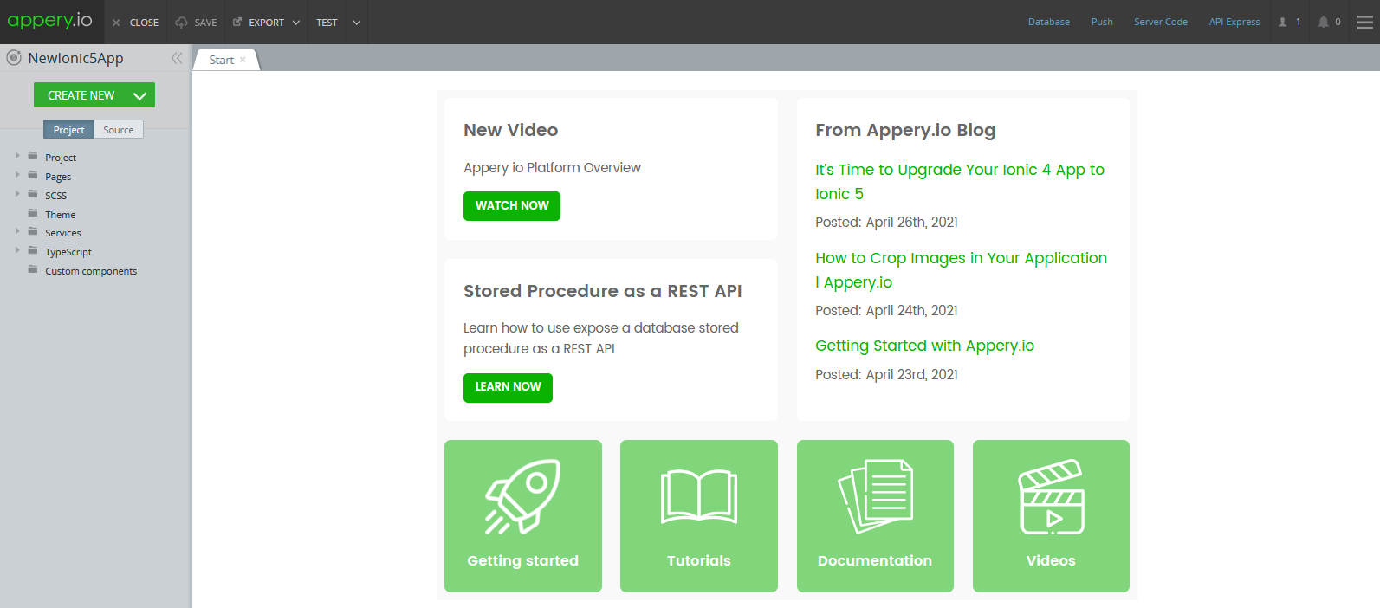Click the NewIonic5App project icon
The width and height of the screenshot is (1380, 608).
14,58
